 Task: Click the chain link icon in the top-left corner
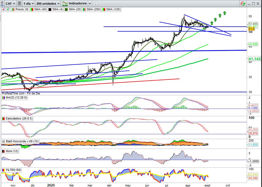2,2
